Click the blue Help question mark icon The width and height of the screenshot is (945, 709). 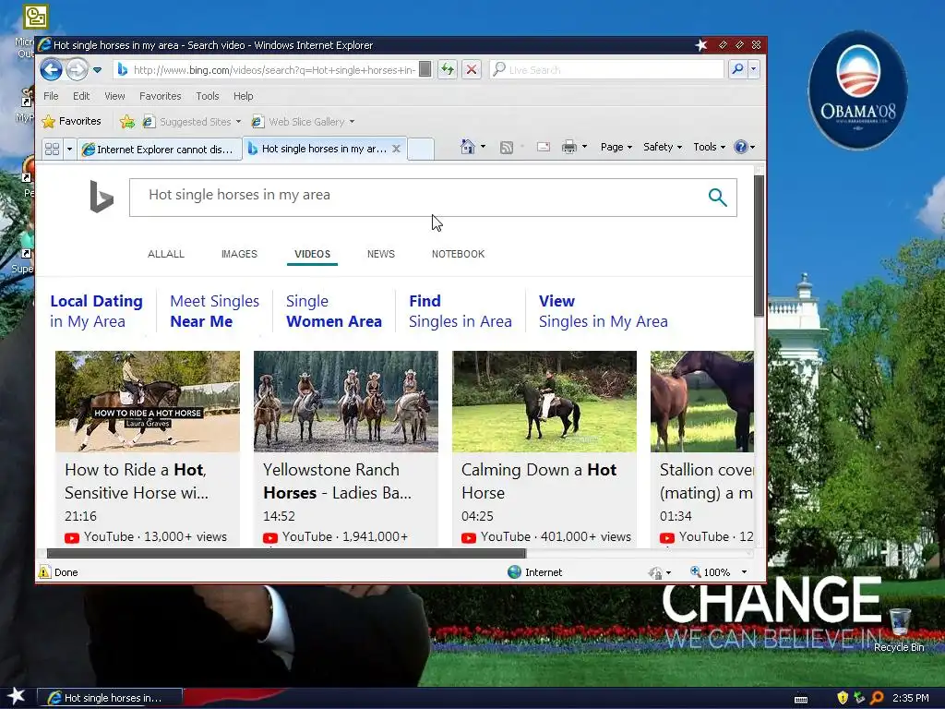(x=741, y=147)
